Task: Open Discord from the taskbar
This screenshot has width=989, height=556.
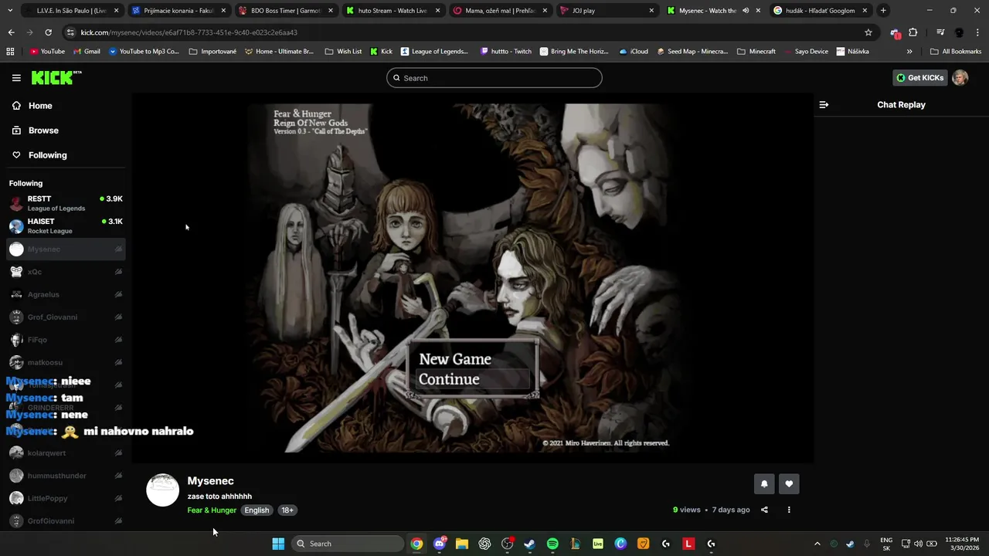Action: tap(440, 544)
